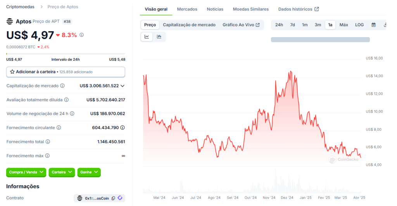Screen dimensions: 397x206
Task: Click the US$ 16,00 y-axis label
Action: tap(374, 58)
